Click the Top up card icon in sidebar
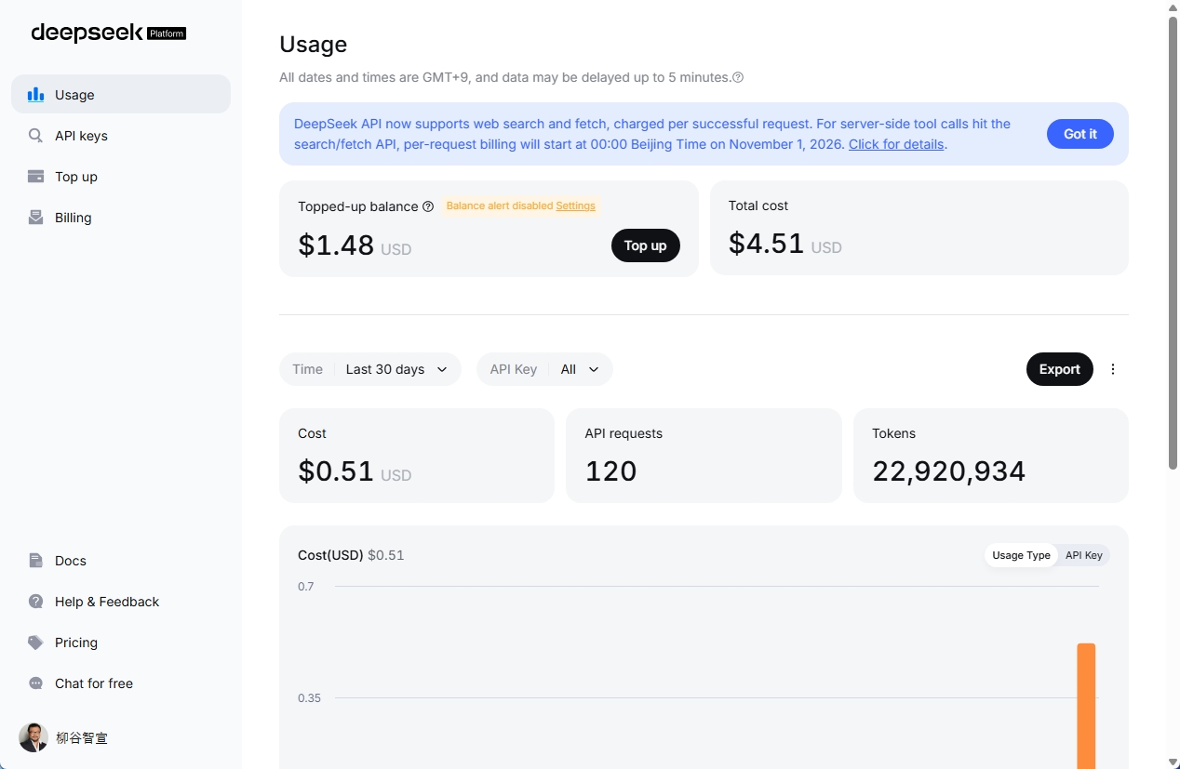The width and height of the screenshot is (1180, 769). [x=35, y=177]
